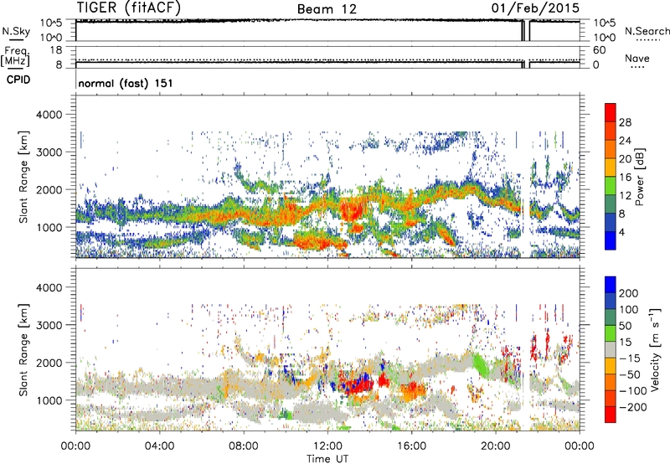Click the -100 label on velocity colorbar
670x464 pixels.
coord(633,391)
